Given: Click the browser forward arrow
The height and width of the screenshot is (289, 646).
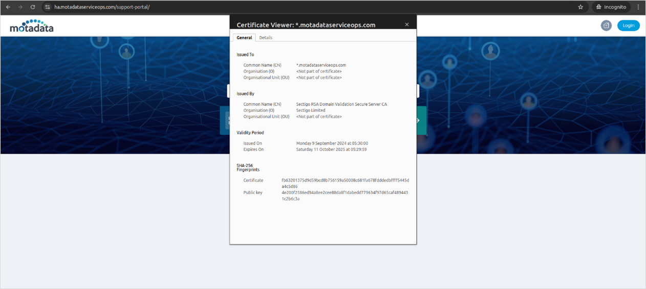Looking at the screenshot, I should pyautogui.click(x=20, y=7).
